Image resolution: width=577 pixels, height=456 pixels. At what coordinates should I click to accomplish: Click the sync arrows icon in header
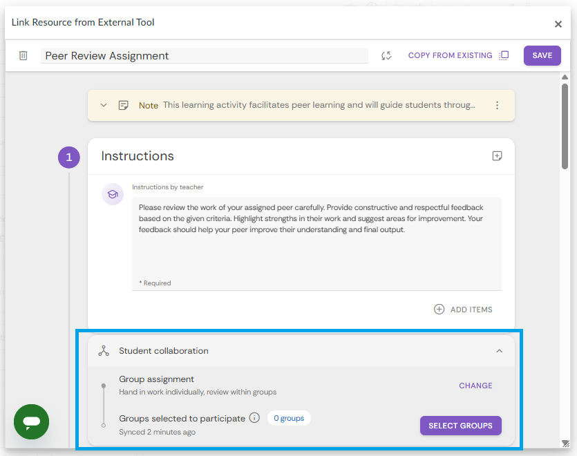386,55
